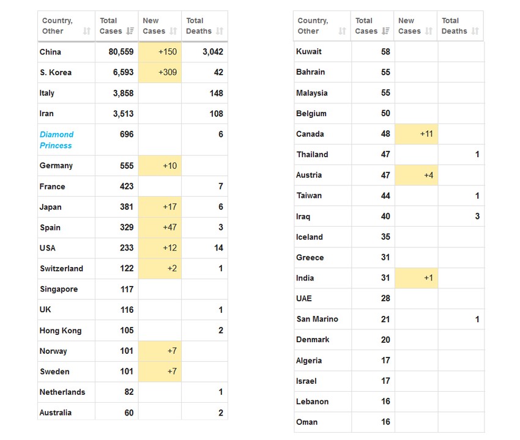This screenshot has width=520, height=440.
Task: Click China's 80,559 total cases value
Action: point(121,52)
